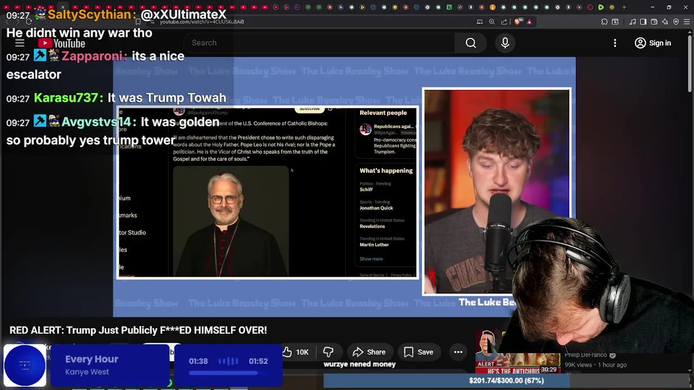Image resolution: width=694 pixels, height=390 pixels.
Task: Open the YouTube guide hamburger menu
Action: (20, 43)
